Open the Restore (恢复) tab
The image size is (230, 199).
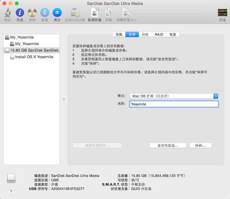tap(173, 35)
